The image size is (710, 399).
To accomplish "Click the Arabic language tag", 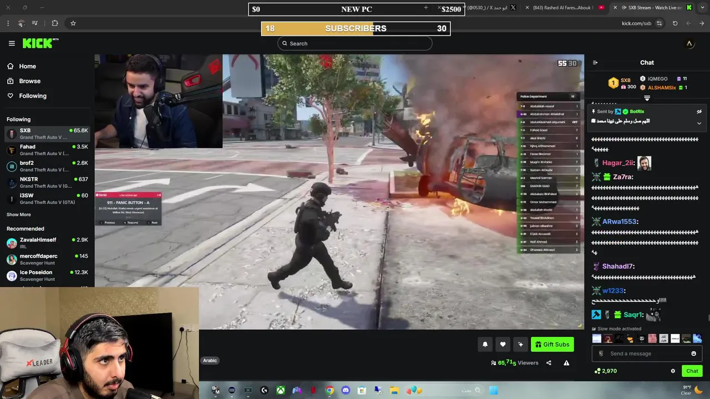I will pos(210,360).
